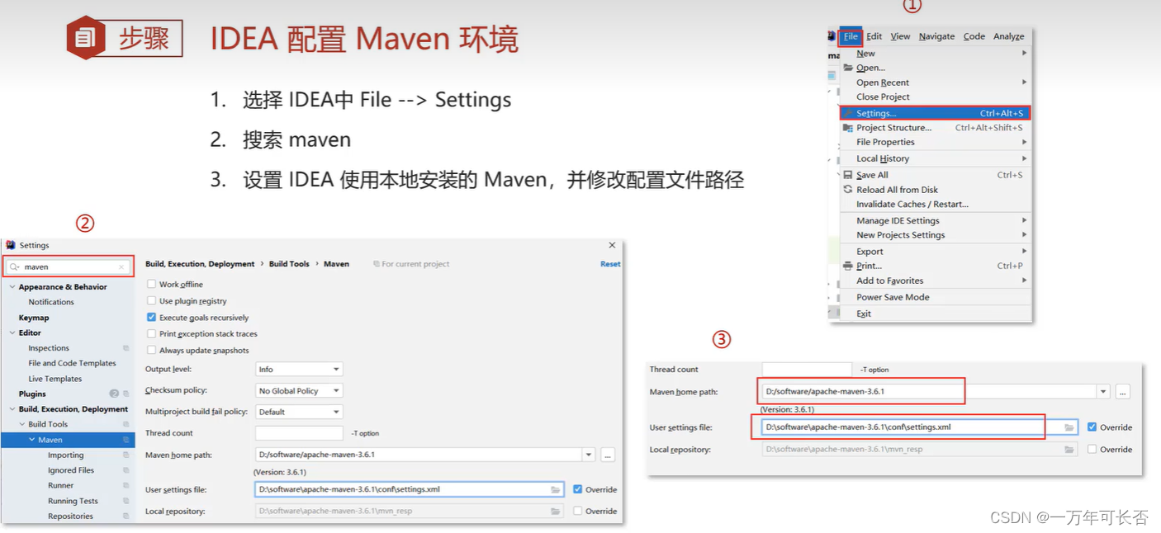Image resolution: width=1161 pixels, height=533 pixels.
Task: Click Local repository folder icon in enlarged snippet
Action: coord(1069,450)
